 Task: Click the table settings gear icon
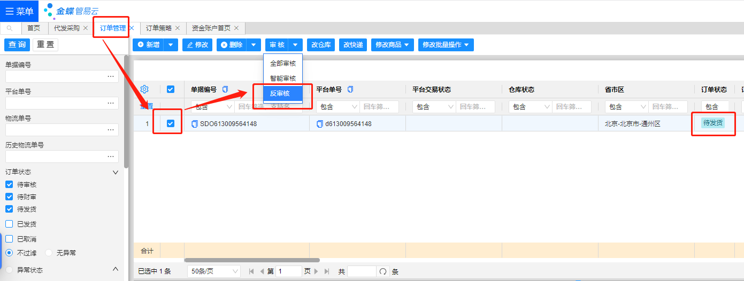point(144,89)
